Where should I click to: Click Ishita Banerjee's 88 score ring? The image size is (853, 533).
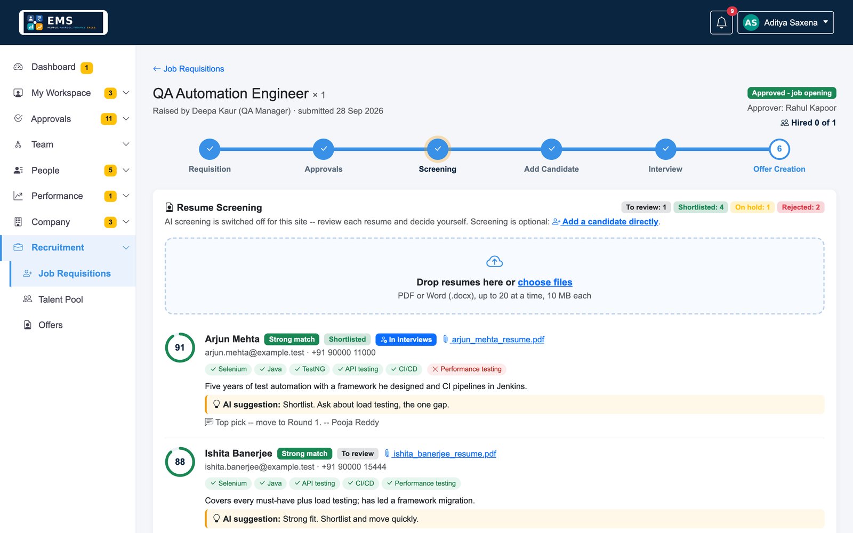click(180, 462)
